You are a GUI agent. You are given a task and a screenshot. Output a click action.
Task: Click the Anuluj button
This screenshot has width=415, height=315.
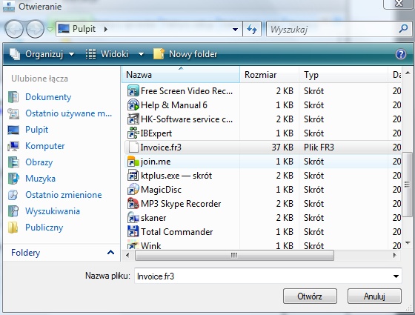(374, 296)
